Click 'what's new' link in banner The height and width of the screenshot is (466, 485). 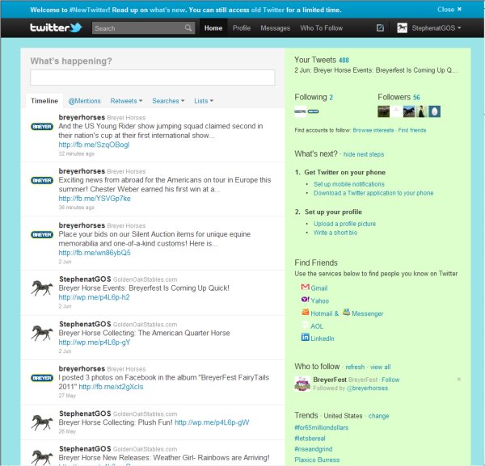167,10
